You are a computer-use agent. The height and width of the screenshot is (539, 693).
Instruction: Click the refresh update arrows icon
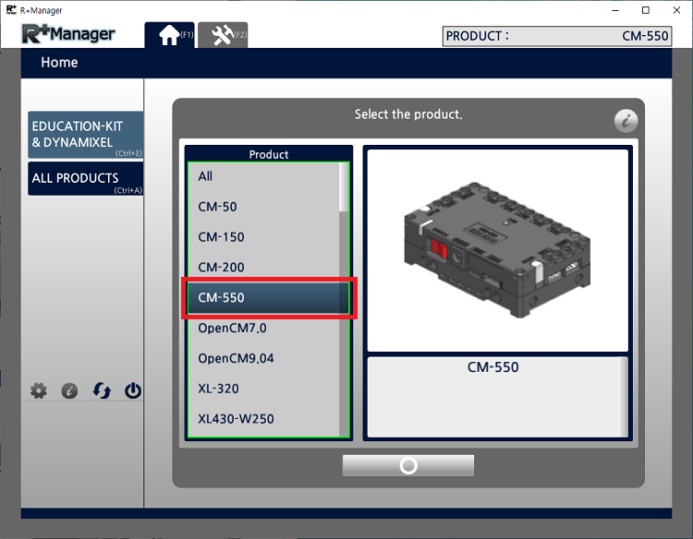(x=102, y=390)
